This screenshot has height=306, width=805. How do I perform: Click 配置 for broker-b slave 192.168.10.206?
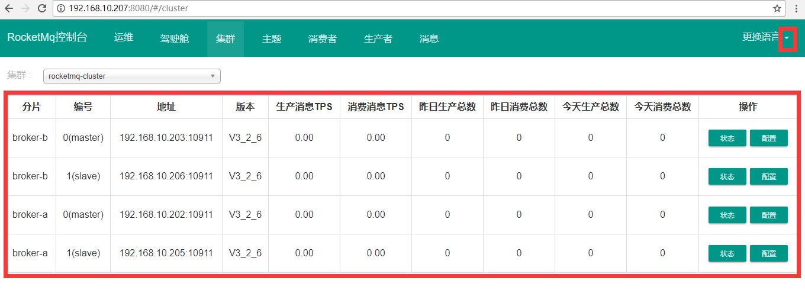coord(769,176)
